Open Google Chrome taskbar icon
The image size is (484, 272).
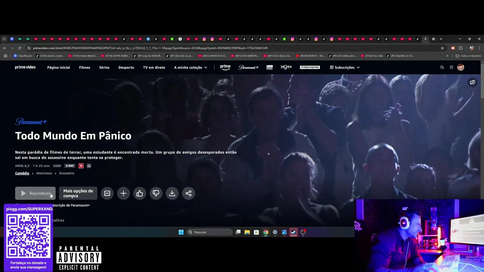(x=266, y=232)
